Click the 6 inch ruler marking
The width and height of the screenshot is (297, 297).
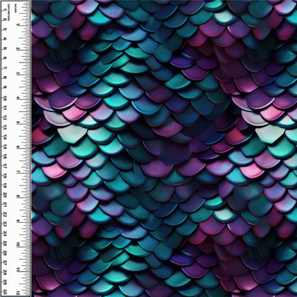tap(18, 147)
